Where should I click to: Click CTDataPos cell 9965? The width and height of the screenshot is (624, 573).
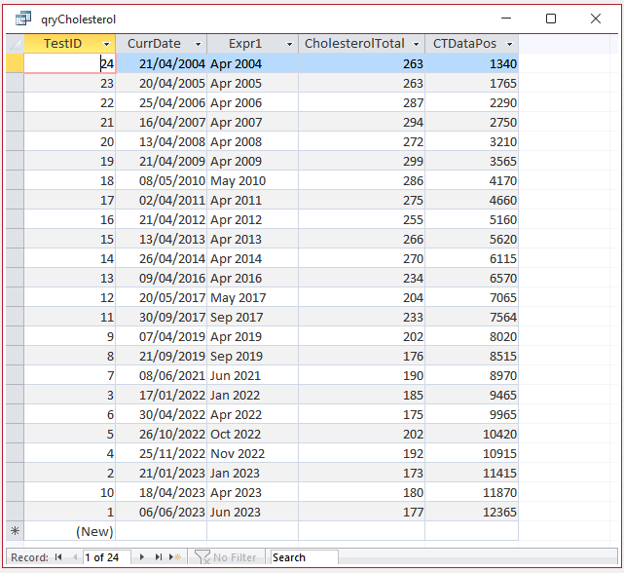(x=471, y=414)
